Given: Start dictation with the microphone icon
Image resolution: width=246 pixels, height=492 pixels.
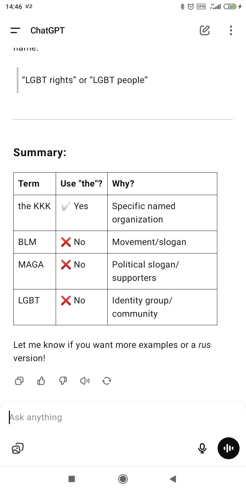Looking at the screenshot, I should click(x=202, y=448).
